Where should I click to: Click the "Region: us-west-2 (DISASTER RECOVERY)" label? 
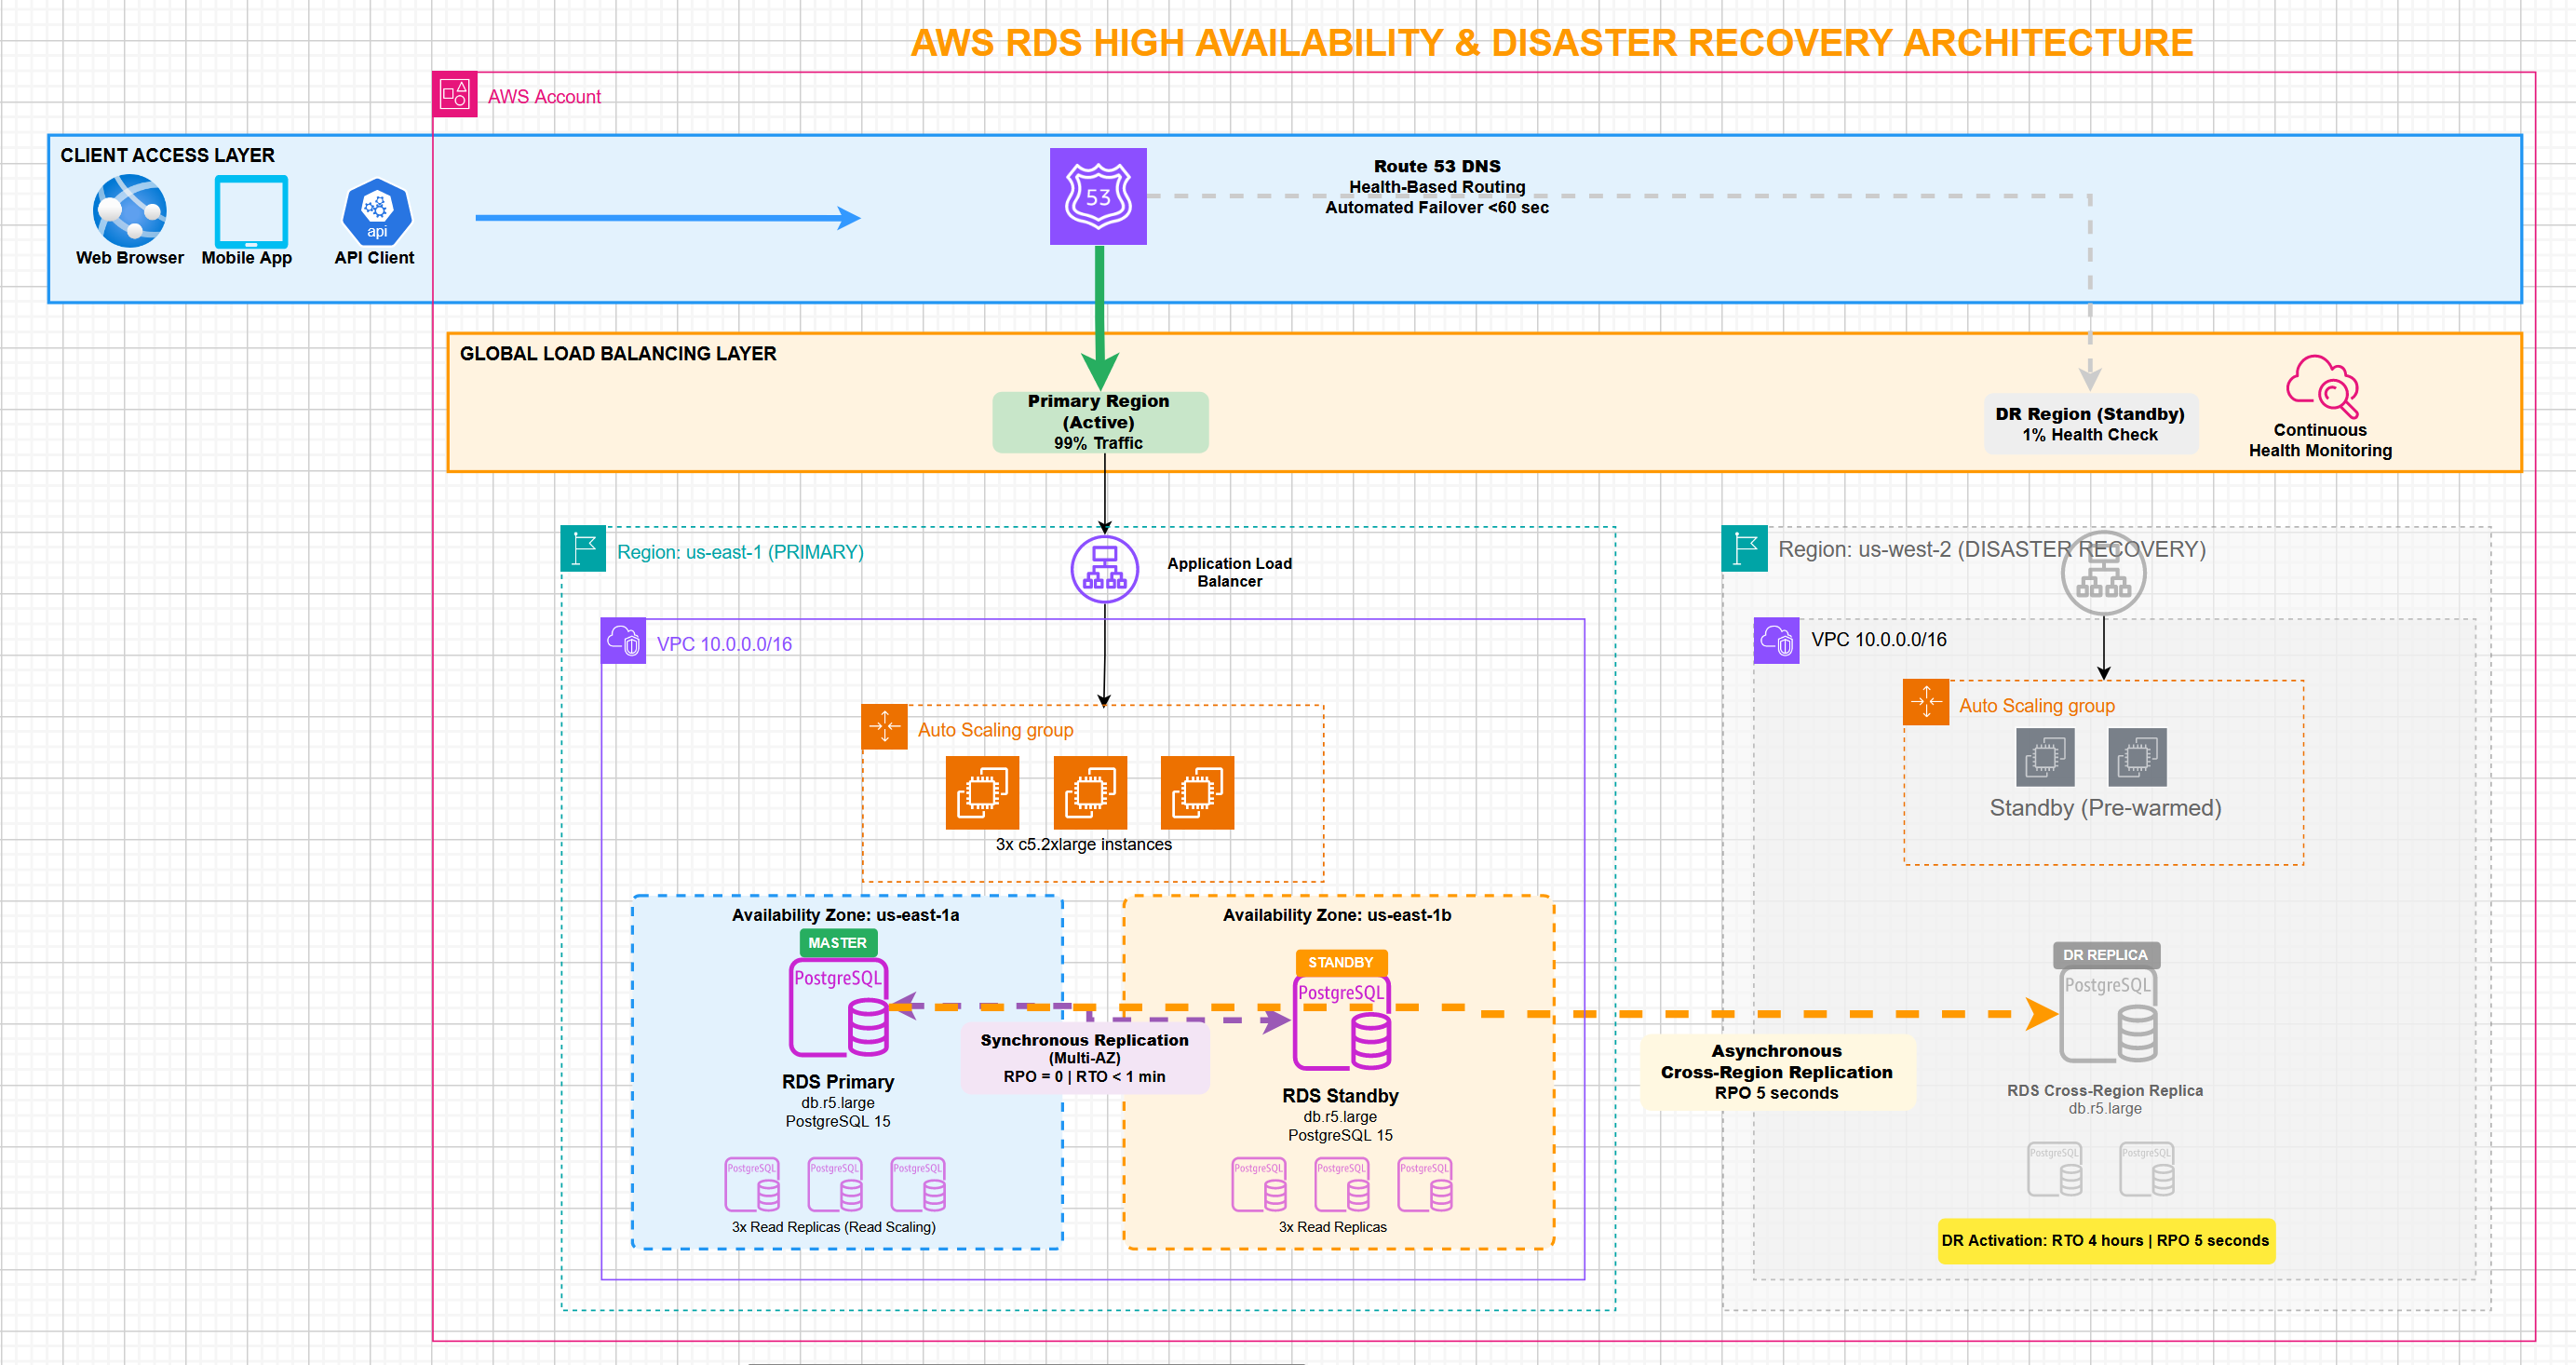click(1991, 549)
